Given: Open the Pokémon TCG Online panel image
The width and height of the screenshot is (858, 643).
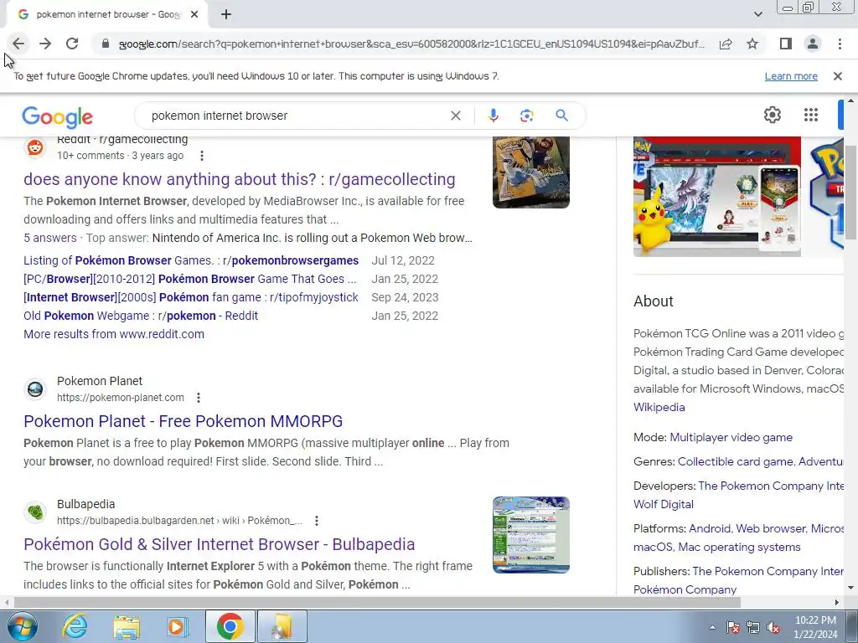Looking at the screenshot, I should [x=717, y=197].
